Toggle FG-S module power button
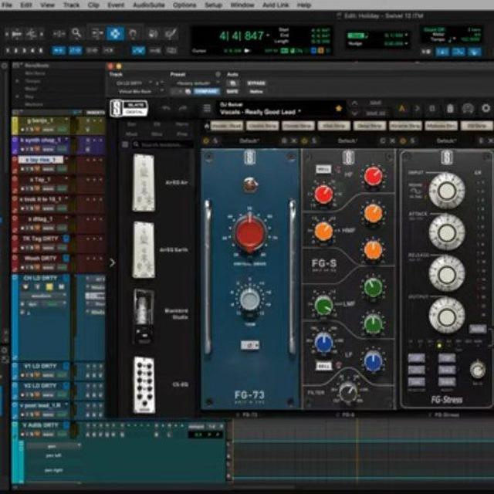This screenshot has width=494, height=494. [304, 140]
